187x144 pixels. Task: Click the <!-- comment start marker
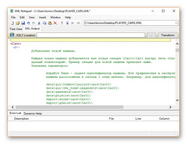(x=17, y=47)
